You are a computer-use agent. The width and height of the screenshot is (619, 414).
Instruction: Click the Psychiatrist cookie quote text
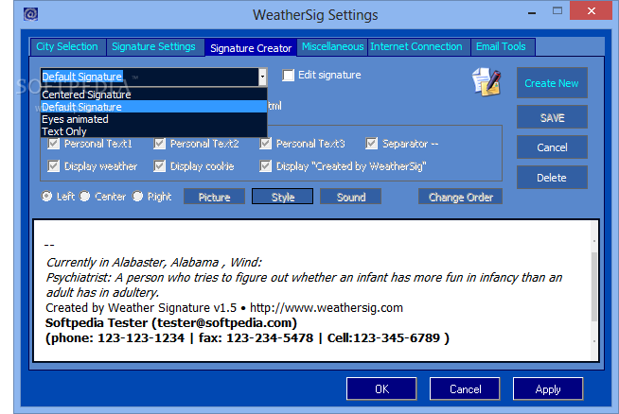(x=304, y=285)
